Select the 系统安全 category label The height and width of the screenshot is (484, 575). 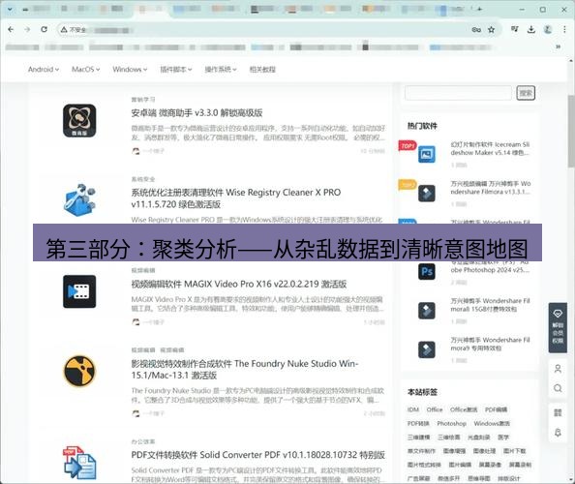(143, 179)
